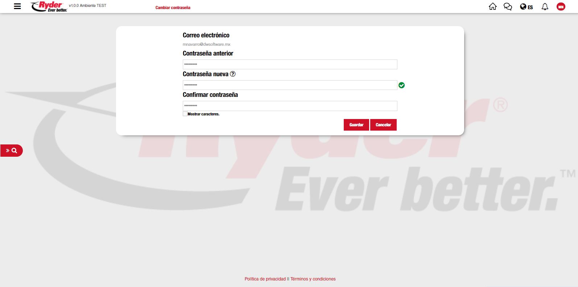Open the chat messages icon
The width and height of the screenshot is (578, 287).
pos(508,7)
